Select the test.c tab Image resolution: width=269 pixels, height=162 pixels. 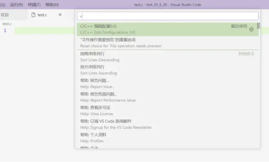click(x=42, y=15)
